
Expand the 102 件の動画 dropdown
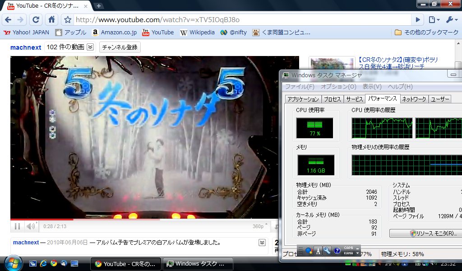point(90,47)
